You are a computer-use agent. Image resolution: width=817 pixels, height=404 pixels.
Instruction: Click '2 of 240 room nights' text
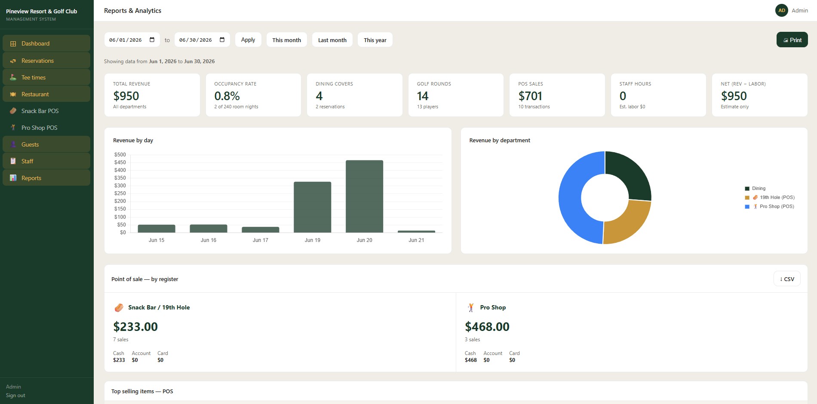[236, 107]
